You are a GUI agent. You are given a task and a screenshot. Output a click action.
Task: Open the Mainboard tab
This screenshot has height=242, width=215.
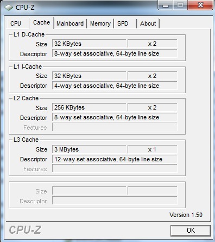tap(70, 23)
